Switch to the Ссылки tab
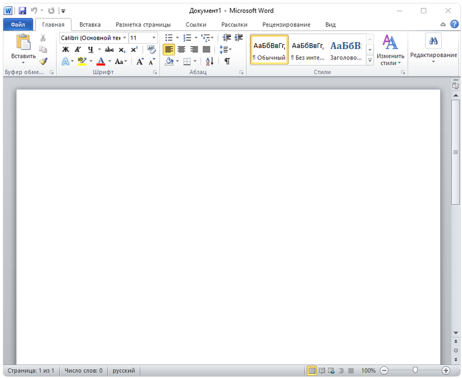The width and height of the screenshot is (462, 379). coord(196,25)
